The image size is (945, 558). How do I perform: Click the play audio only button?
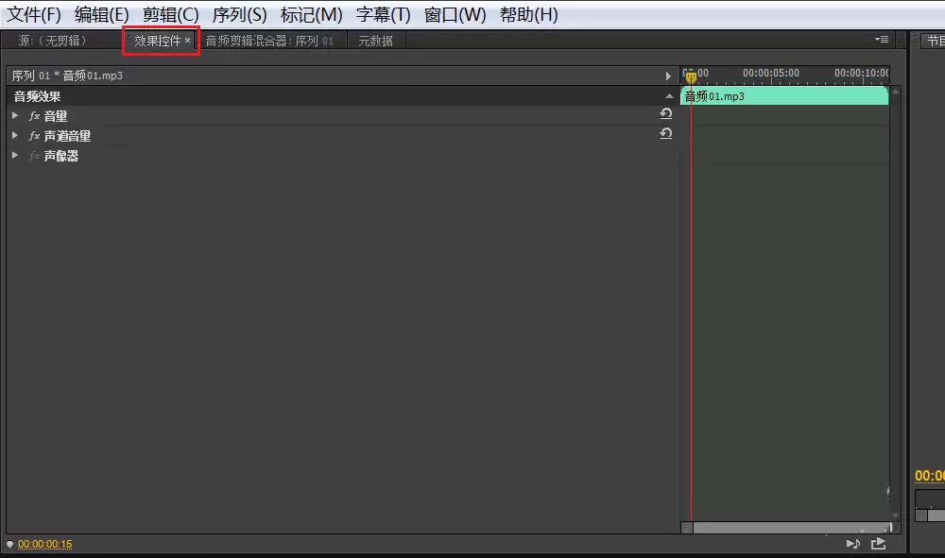(x=852, y=544)
